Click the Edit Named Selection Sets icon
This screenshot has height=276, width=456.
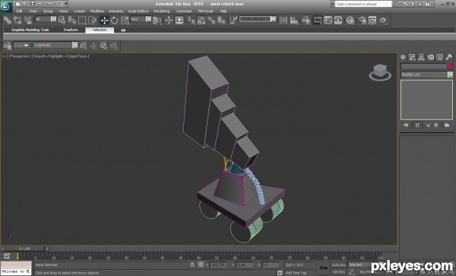tap(233, 20)
